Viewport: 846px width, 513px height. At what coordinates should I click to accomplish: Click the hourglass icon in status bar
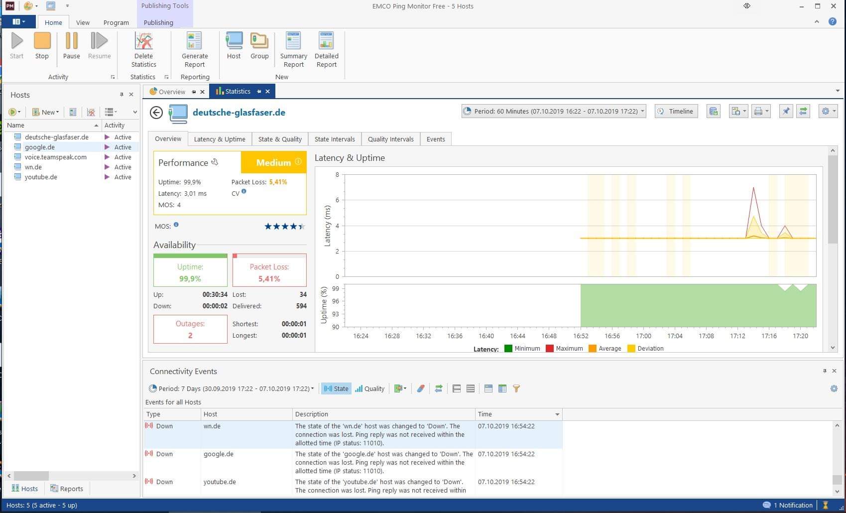pos(826,505)
